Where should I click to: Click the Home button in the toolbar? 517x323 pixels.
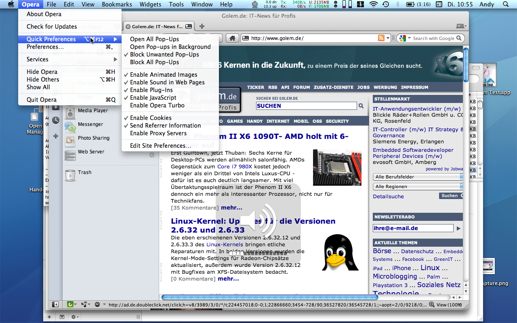[x=232, y=38]
